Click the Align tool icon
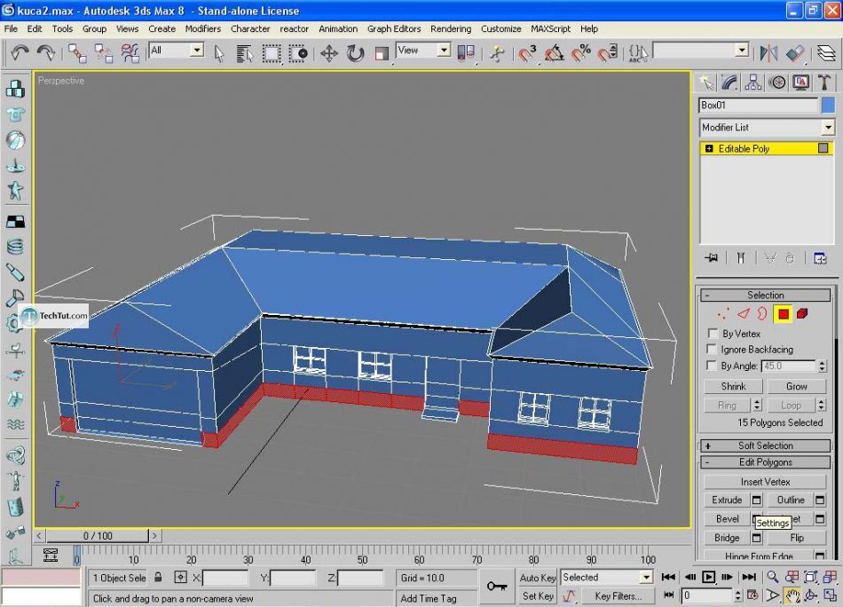This screenshot has width=843, height=607. coord(794,53)
